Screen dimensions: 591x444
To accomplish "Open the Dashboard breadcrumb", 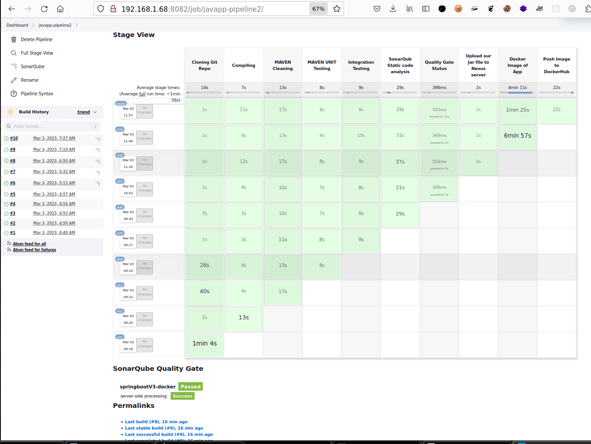I will [x=17, y=25].
